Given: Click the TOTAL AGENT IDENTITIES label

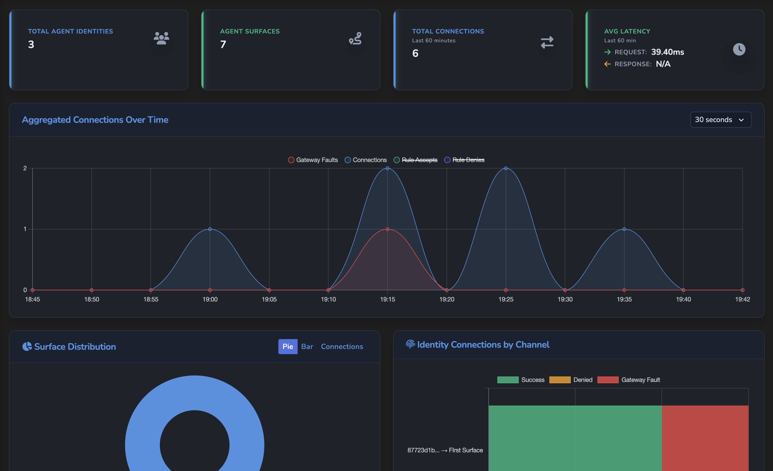Looking at the screenshot, I should pos(71,31).
